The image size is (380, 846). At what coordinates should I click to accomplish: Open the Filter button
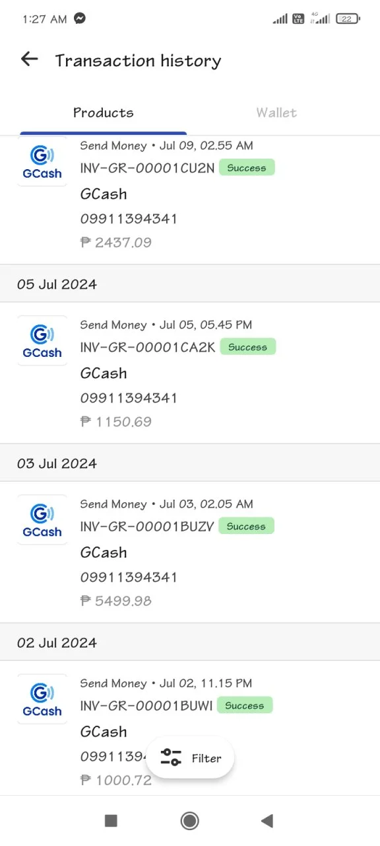click(x=190, y=758)
